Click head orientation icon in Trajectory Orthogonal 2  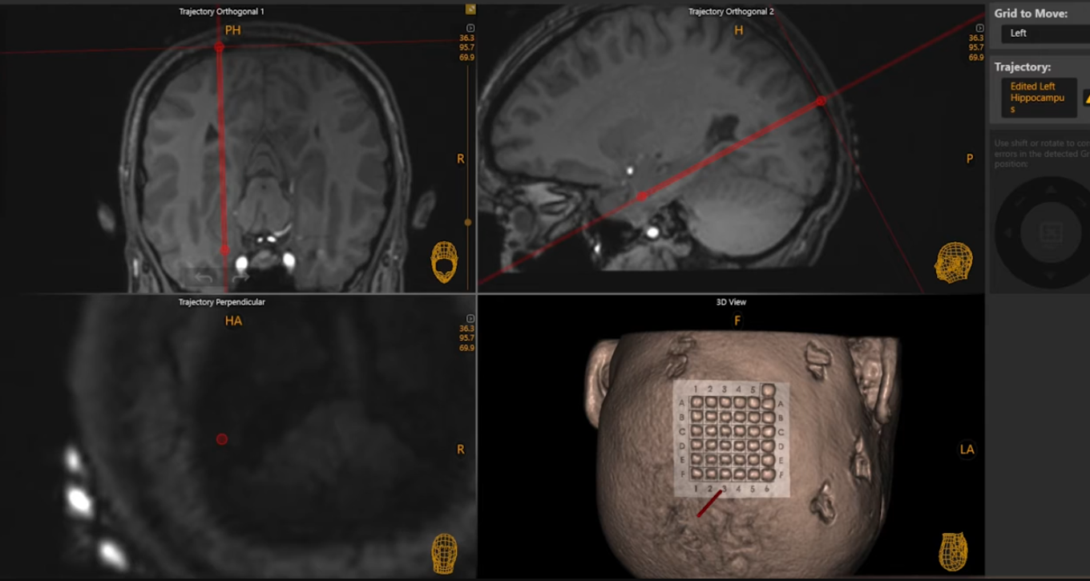(953, 262)
